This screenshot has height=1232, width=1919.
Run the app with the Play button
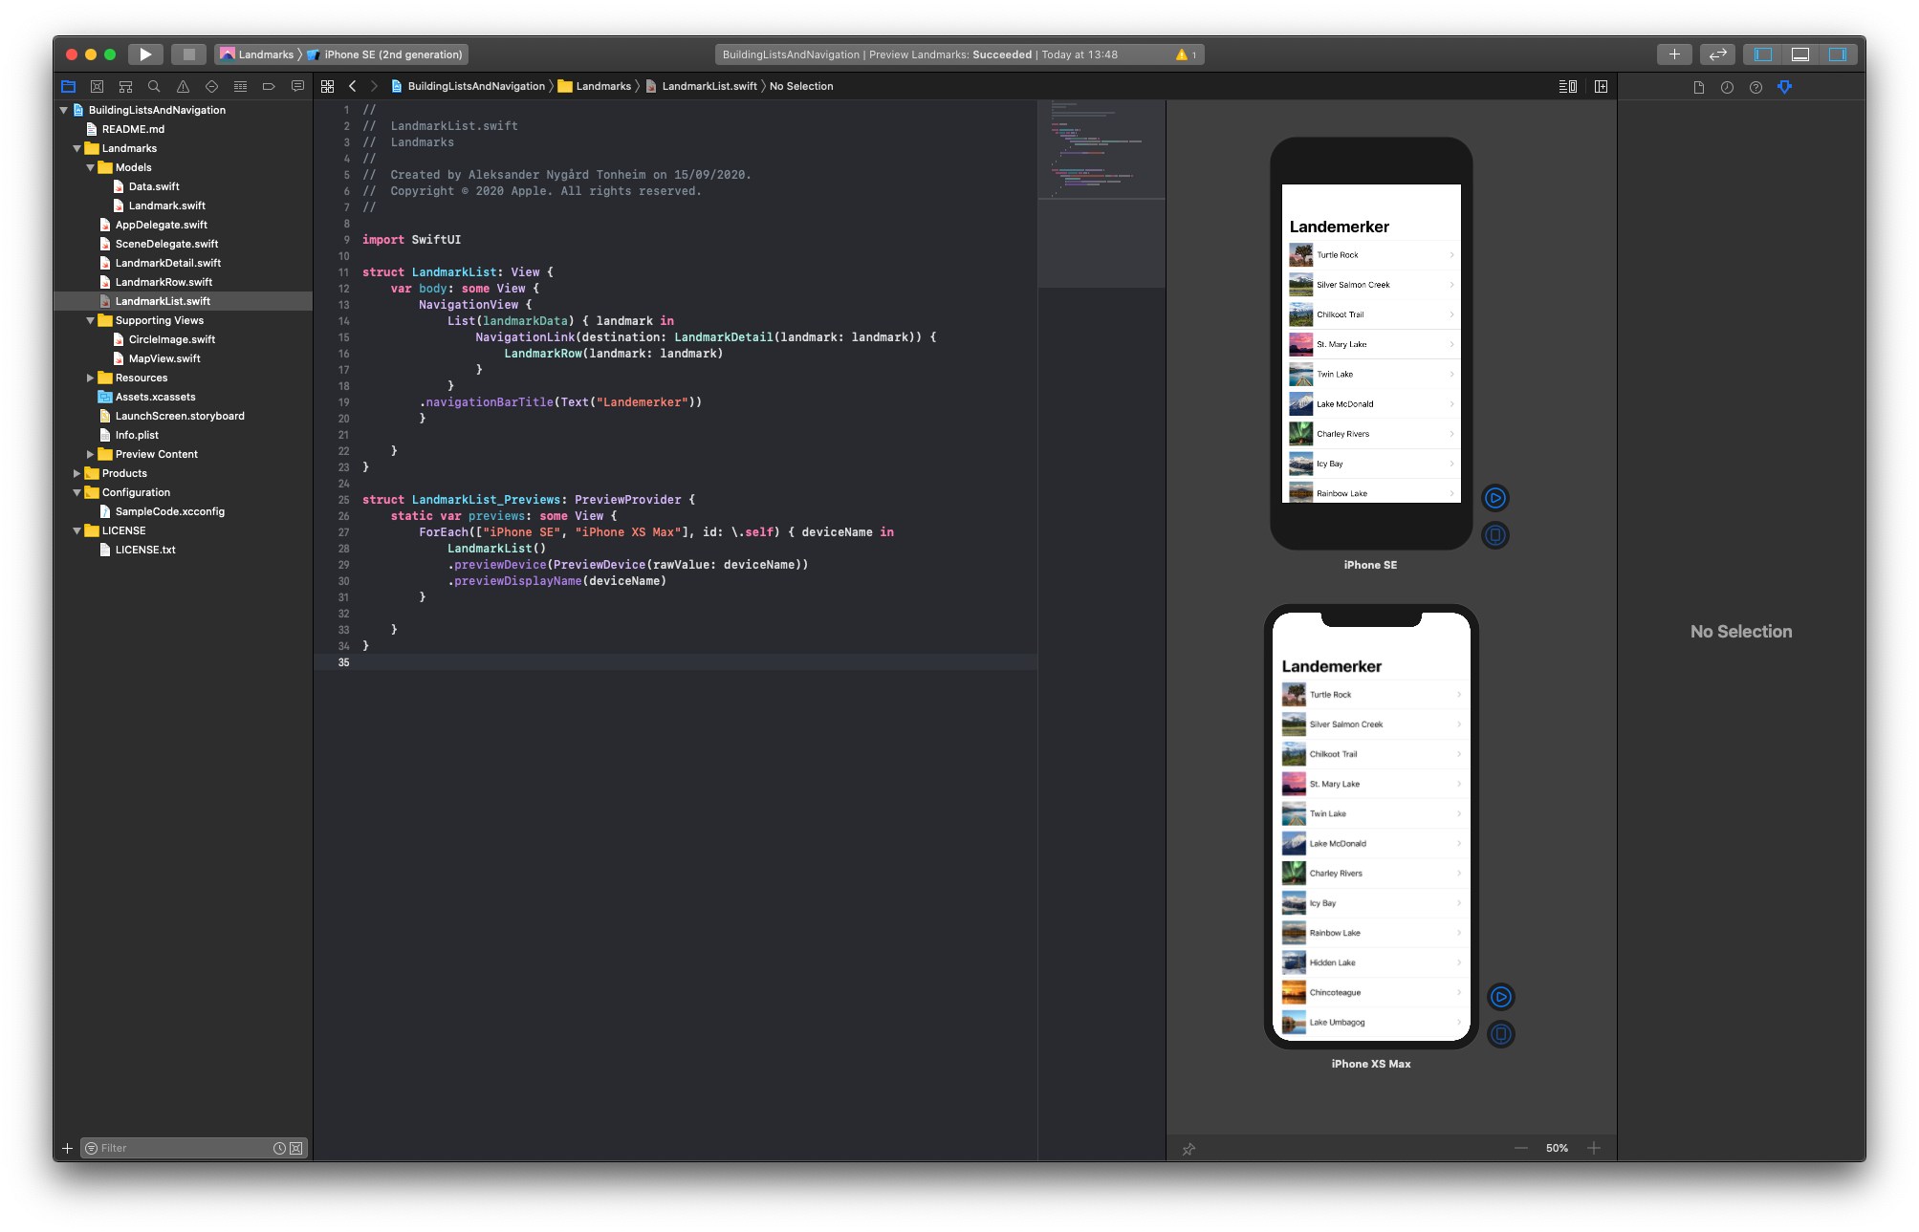point(145,54)
